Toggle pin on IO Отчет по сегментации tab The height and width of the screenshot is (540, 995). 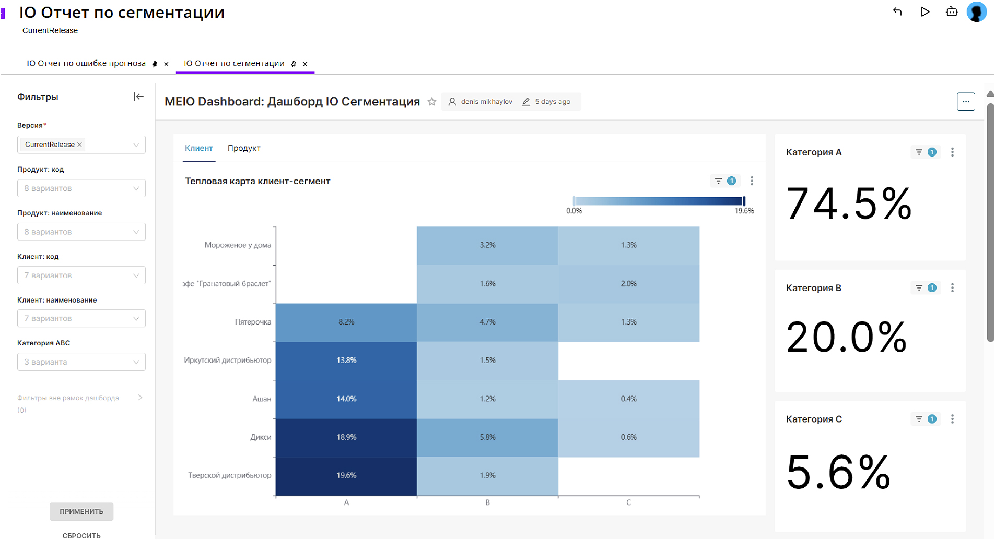294,64
